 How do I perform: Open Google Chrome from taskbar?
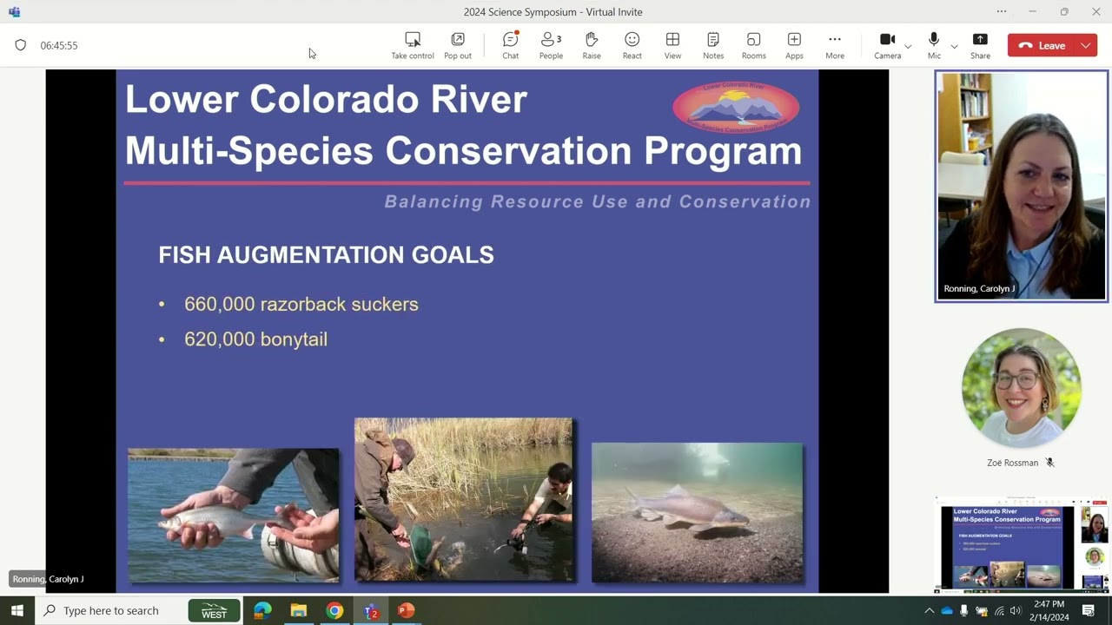click(x=334, y=610)
